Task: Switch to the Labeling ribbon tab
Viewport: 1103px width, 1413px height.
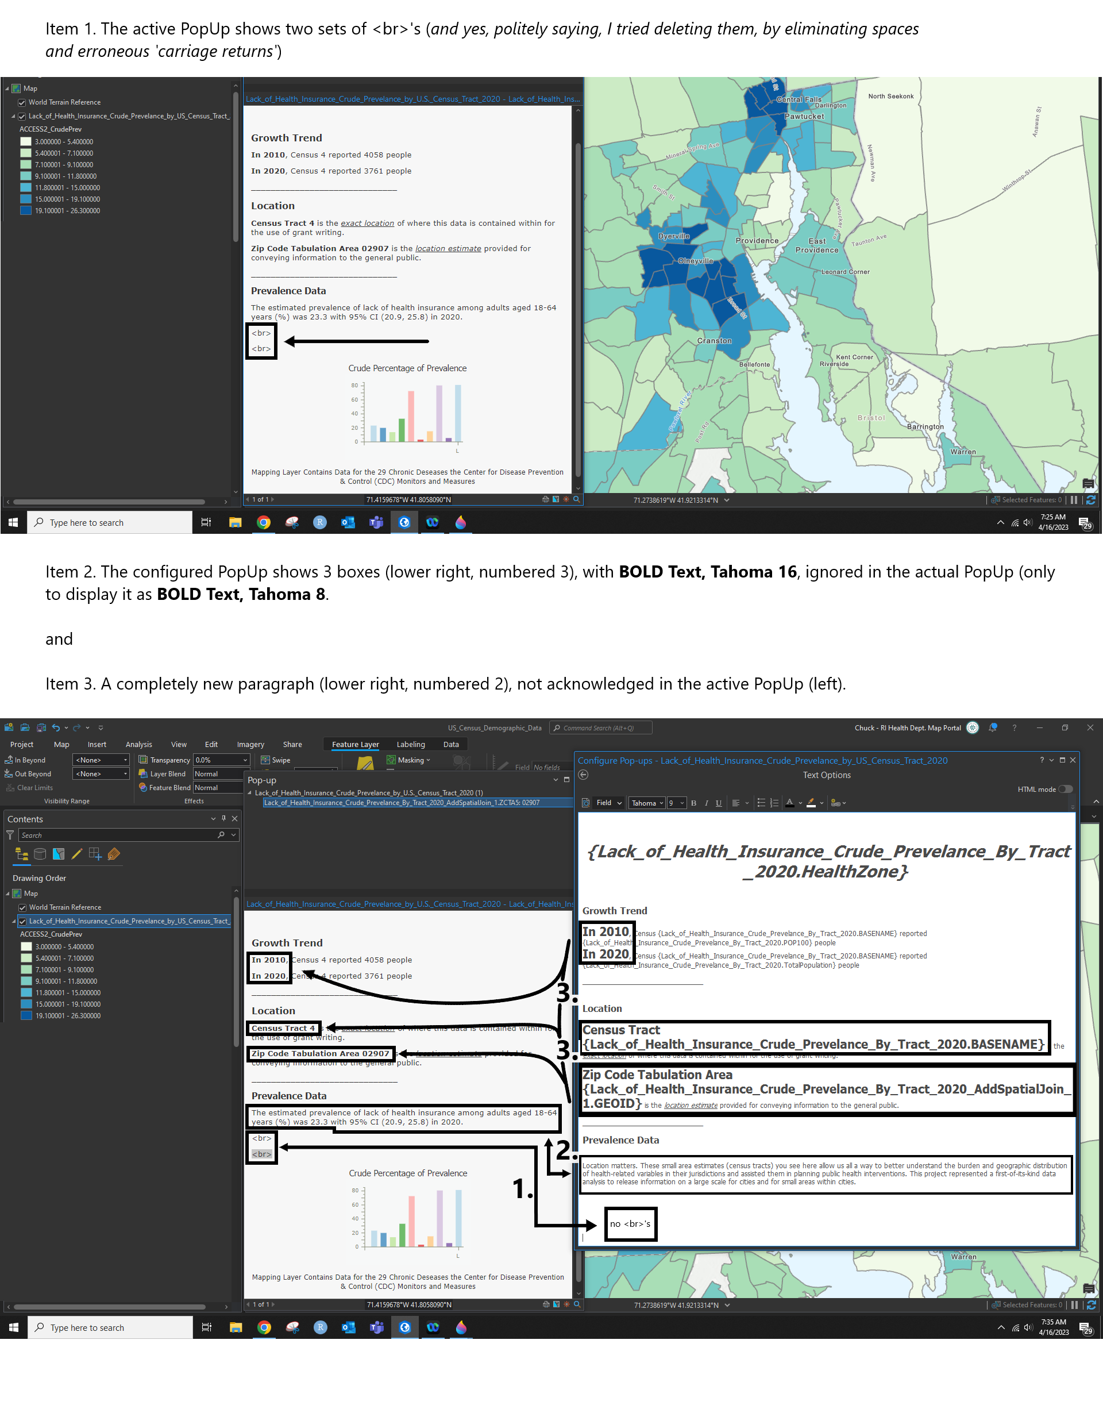Action: pos(410,744)
